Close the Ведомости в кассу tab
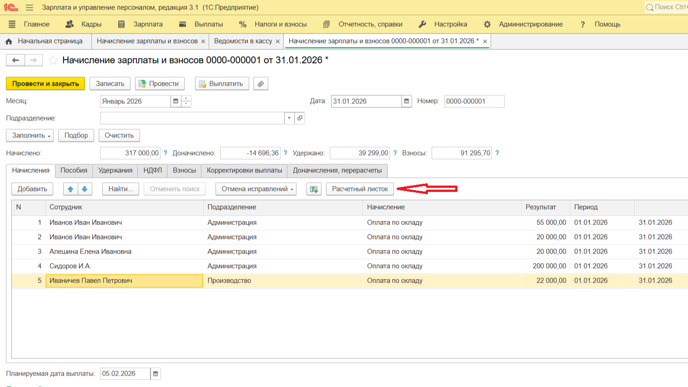Screen dimensions: 688x387 [277, 41]
